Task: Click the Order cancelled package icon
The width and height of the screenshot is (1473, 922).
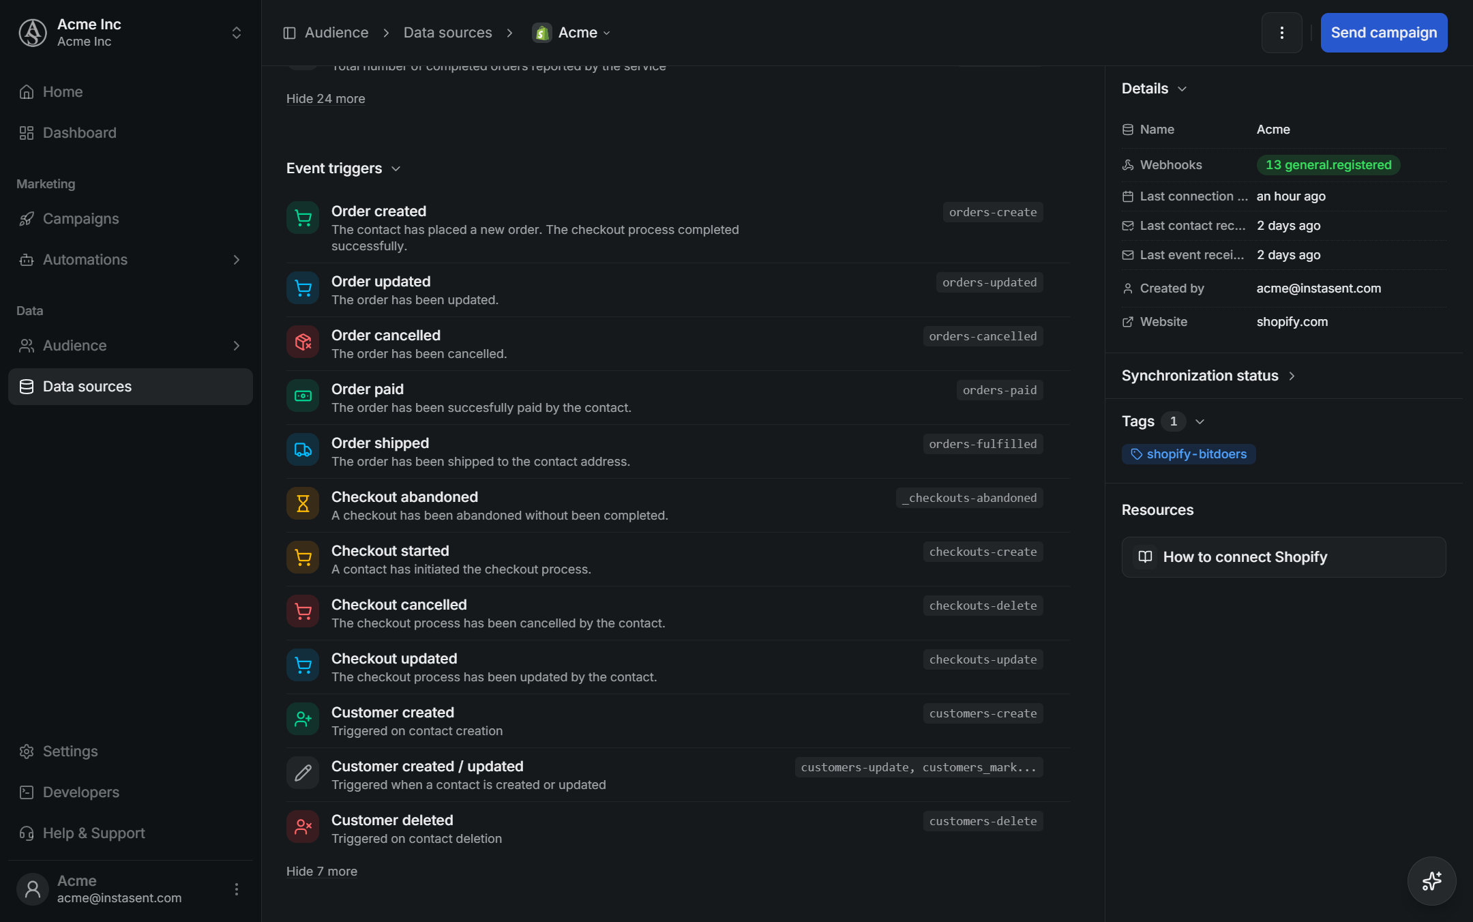Action: tap(303, 342)
